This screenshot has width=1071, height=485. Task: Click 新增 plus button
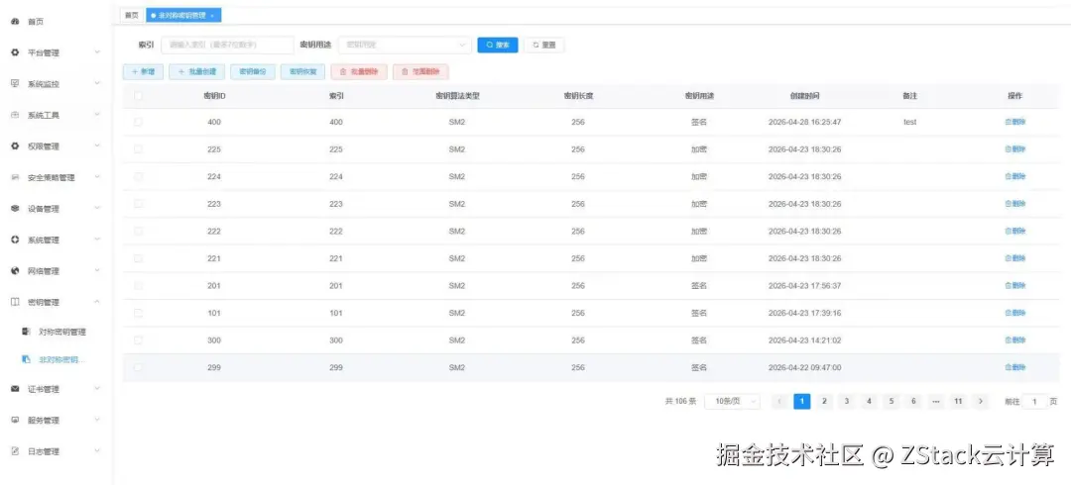point(143,71)
